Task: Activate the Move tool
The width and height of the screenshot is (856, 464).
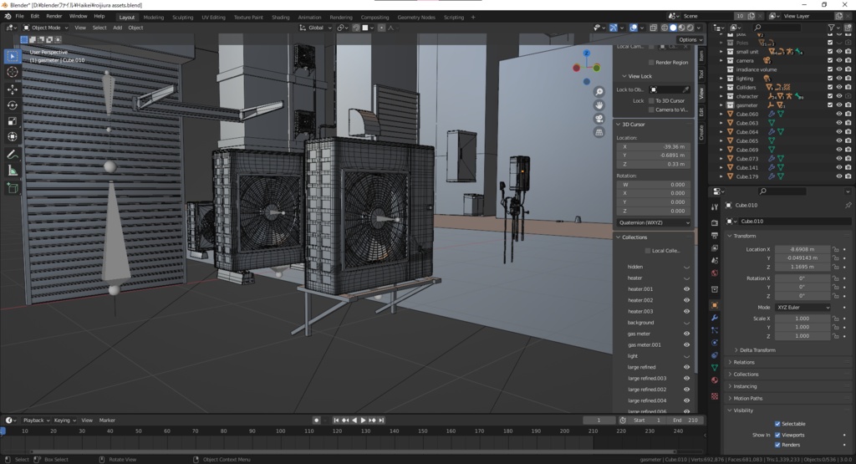Action: (13, 89)
